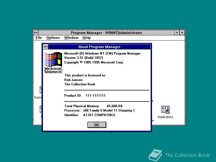Click the About Program Manager title bar
216x162 pixels.
click(x=99, y=47)
